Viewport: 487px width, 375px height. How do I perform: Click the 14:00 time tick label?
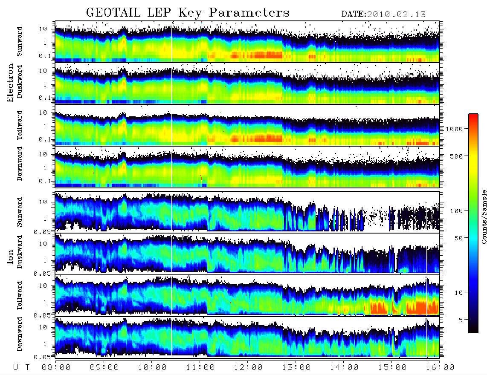(x=344, y=367)
